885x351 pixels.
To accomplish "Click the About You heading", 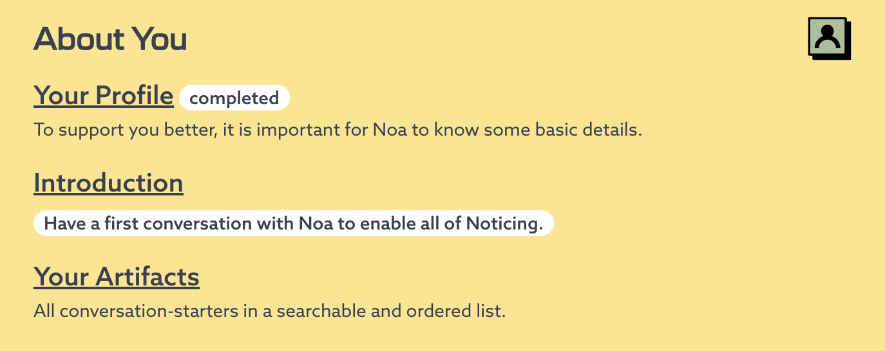I will pos(110,39).
